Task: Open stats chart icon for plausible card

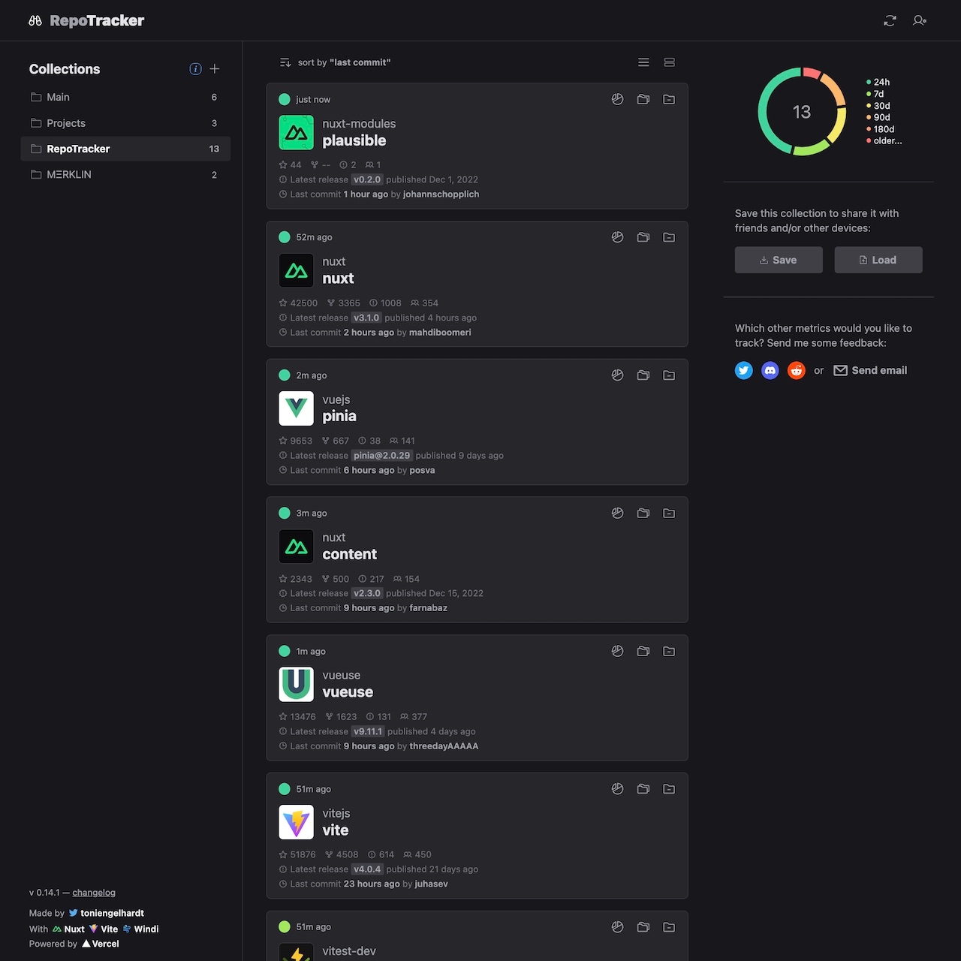Action: point(617,99)
